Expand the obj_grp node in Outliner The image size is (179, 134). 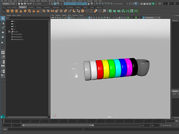click(x=9, y=32)
